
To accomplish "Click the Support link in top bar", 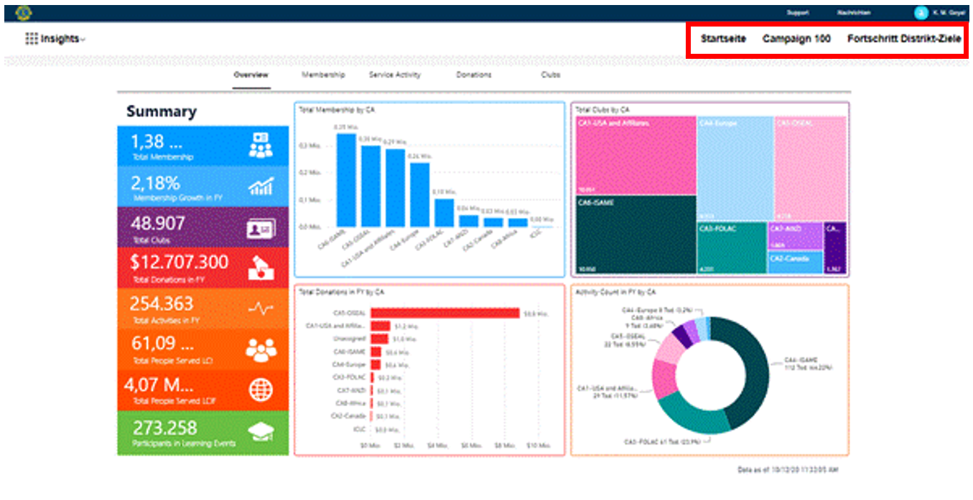I will 797,13.
